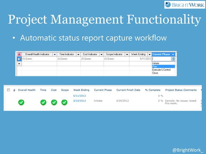Viewport: 206px width, 154px height.
Task: Click the row edit pencil icon
Action: [x=19, y=59]
